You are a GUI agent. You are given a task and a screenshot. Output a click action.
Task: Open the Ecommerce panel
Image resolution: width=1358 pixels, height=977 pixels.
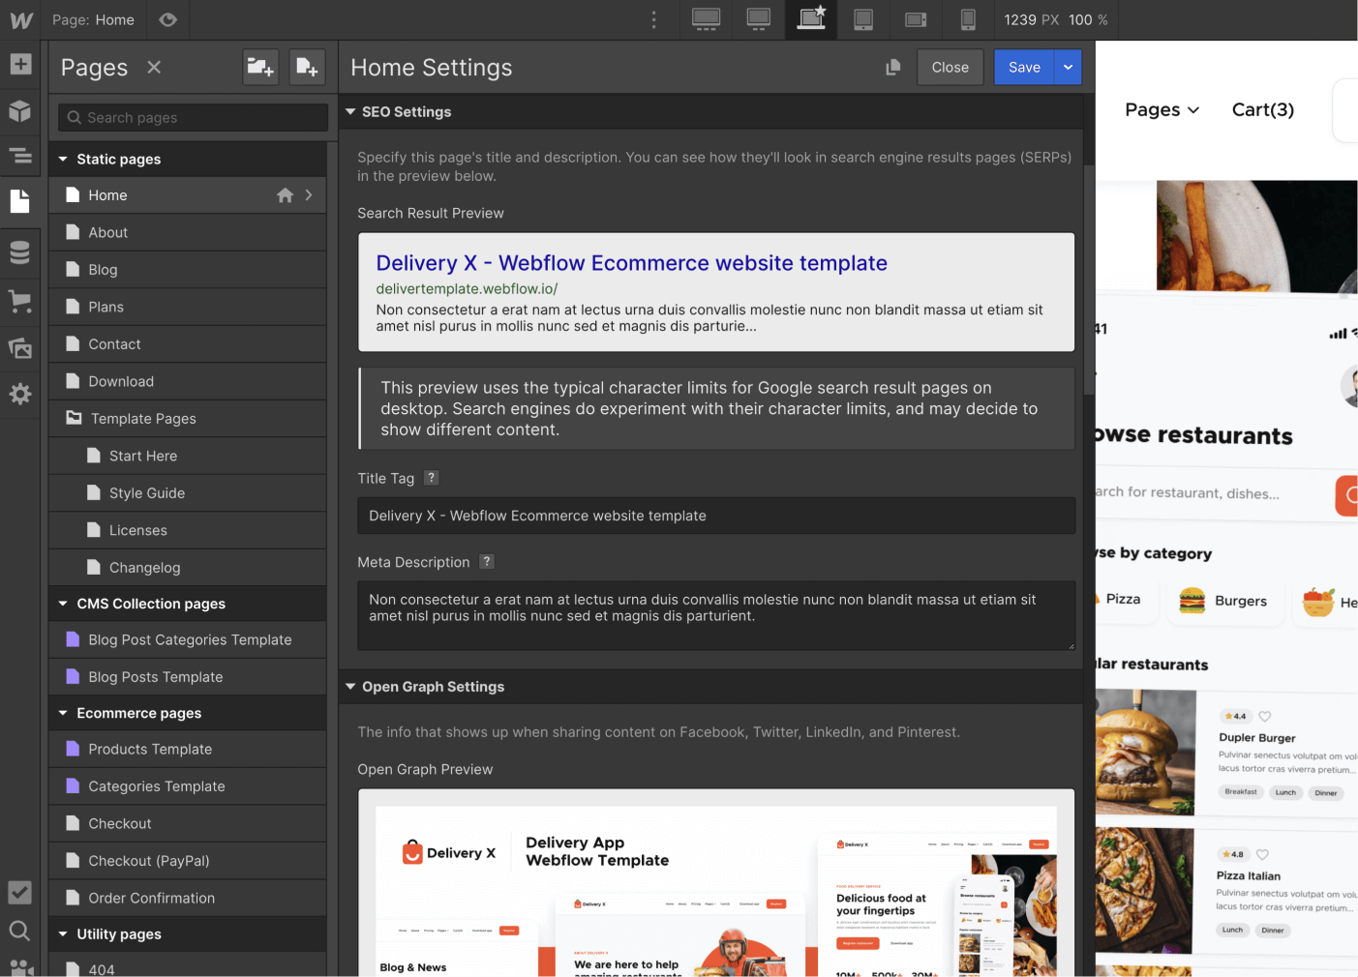20,301
